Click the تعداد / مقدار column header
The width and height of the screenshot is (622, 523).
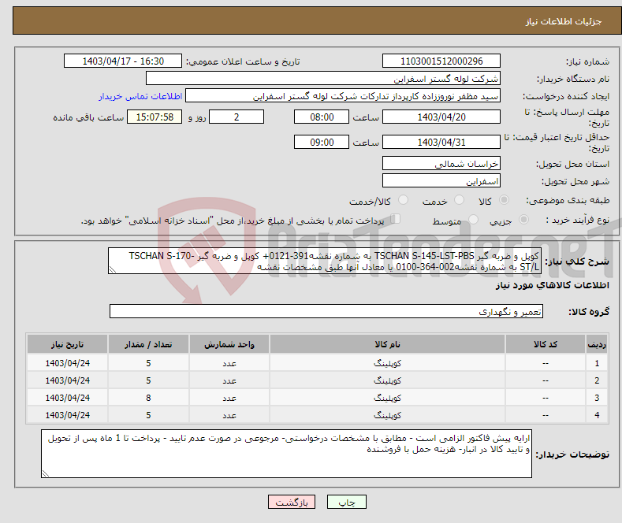click(148, 344)
